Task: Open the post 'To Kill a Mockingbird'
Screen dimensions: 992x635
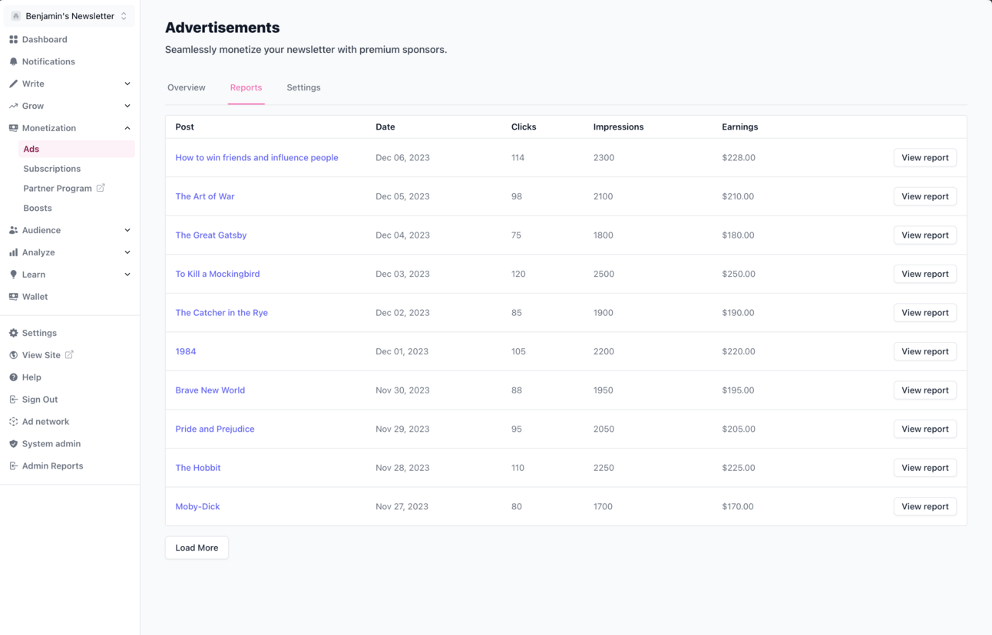Action: pos(217,274)
